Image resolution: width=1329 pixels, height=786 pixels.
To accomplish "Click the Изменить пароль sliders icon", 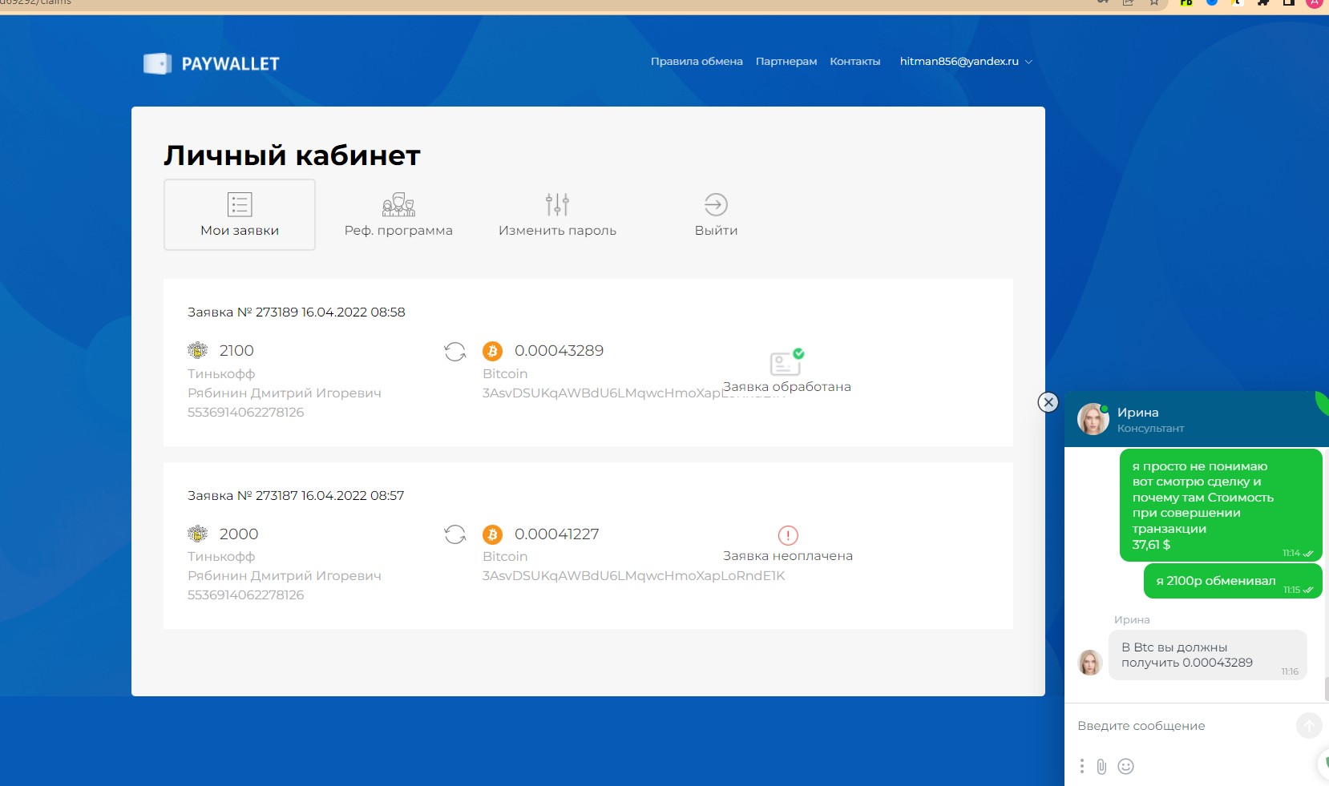I will [x=557, y=205].
